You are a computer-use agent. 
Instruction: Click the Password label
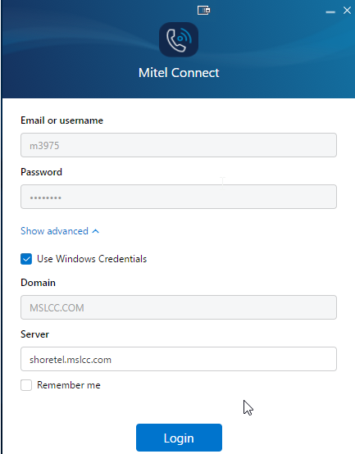pyautogui.click(x=42, y=172)
